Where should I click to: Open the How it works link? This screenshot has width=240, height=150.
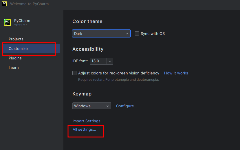tap(176, 73)
